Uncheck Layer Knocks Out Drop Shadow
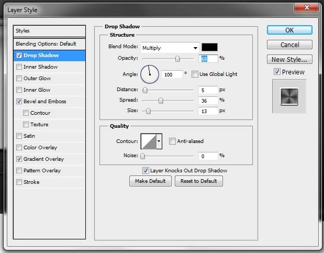The image size is (324, 253). coord(146,170)
